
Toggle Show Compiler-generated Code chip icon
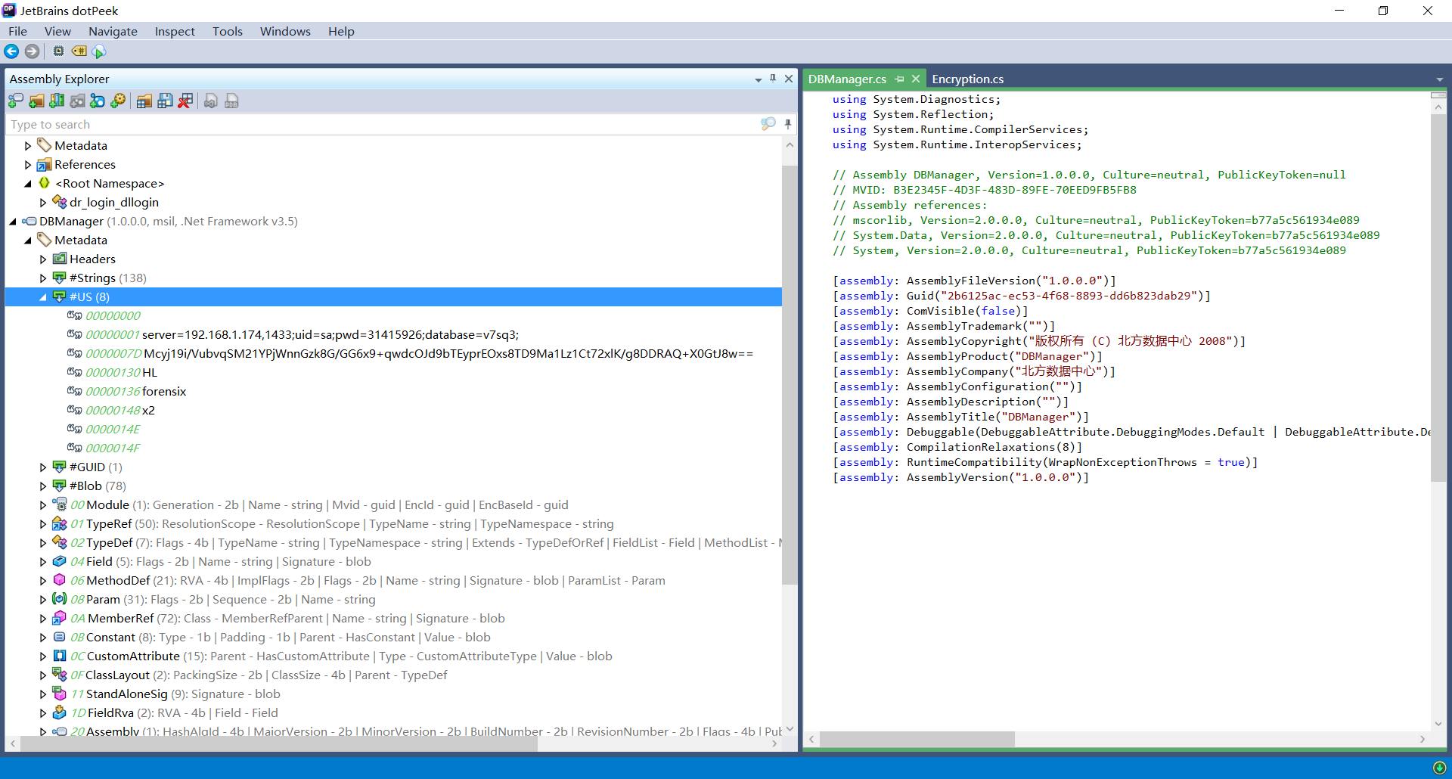[58, 51]
